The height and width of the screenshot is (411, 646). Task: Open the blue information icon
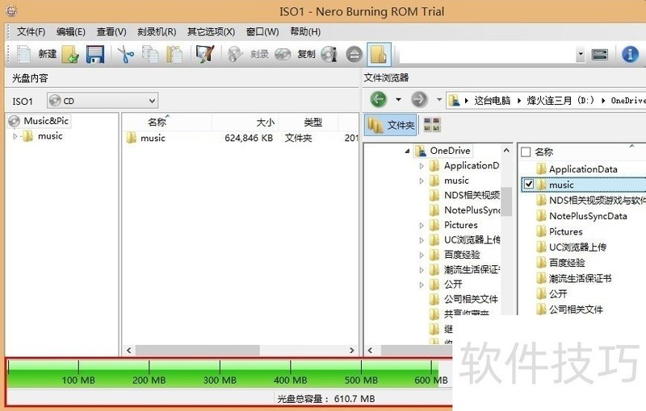tap(630, 54)
